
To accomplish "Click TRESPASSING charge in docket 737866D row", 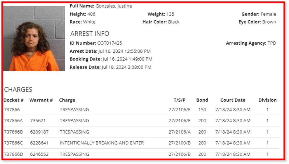I will click(74, 154).
